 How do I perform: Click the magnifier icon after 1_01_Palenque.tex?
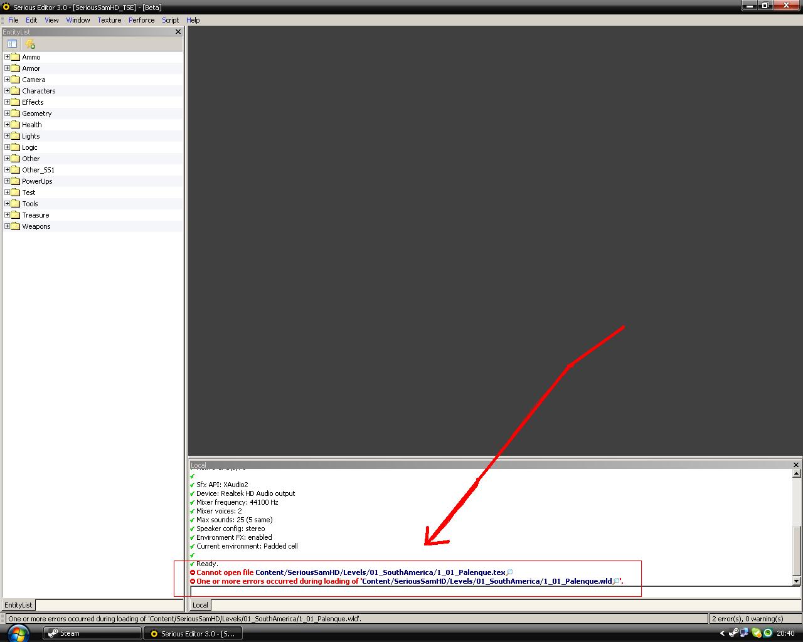click(509, 572)
